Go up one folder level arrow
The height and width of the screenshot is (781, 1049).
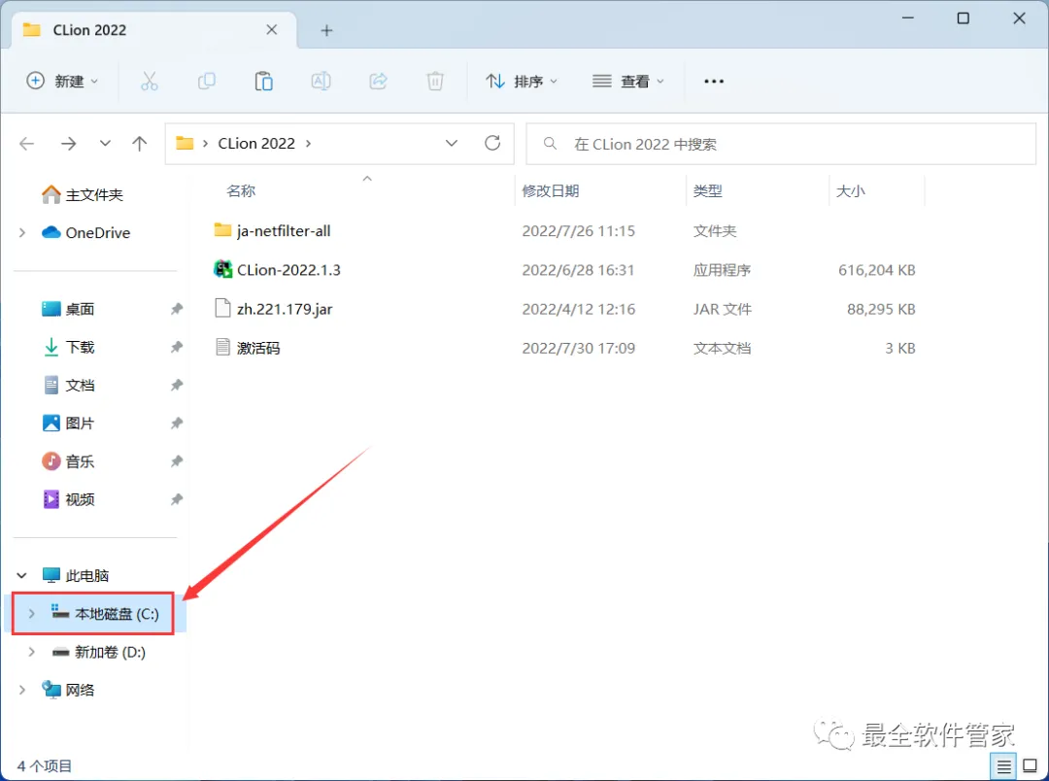point(139,143)
